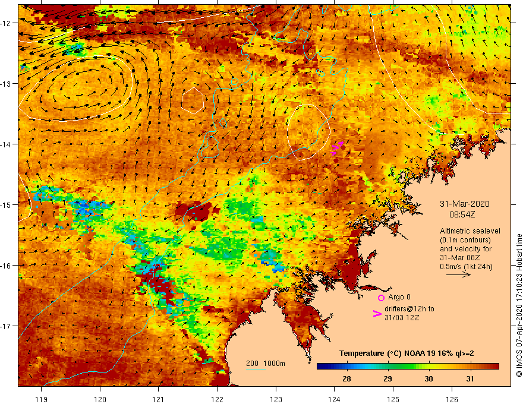Click the magenta drifters arrow legend icon
Image resolution: width=523 pixels, height=404 pixels.
pyautogui.click(x=377, y=314)
